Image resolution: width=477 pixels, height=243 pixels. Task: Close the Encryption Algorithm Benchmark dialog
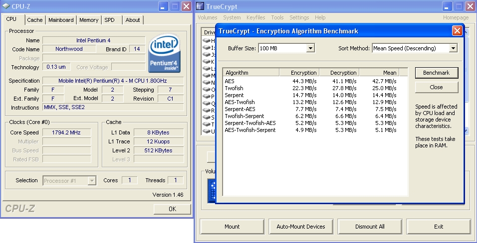point(457,31)
